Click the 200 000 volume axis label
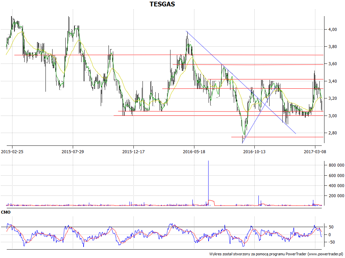Image resolution: width=345 pixels, height=258 pixels. [336, 196]
